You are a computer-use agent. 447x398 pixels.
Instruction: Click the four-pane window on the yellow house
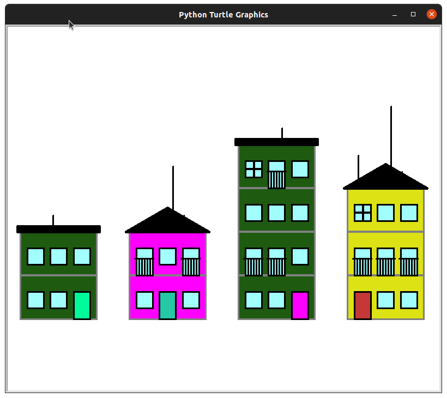pos(363,213)
